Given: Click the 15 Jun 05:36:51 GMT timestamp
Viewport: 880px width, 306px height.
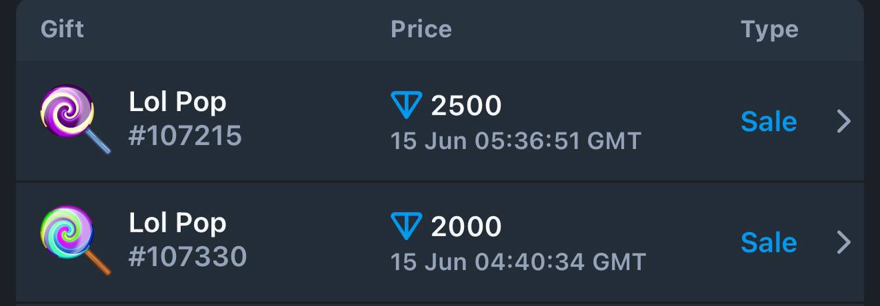Looking at the screenshot, I should [x=516, y=141].
